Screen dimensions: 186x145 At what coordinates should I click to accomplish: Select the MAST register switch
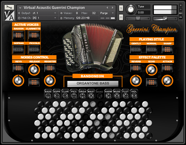tap(91, 94)
